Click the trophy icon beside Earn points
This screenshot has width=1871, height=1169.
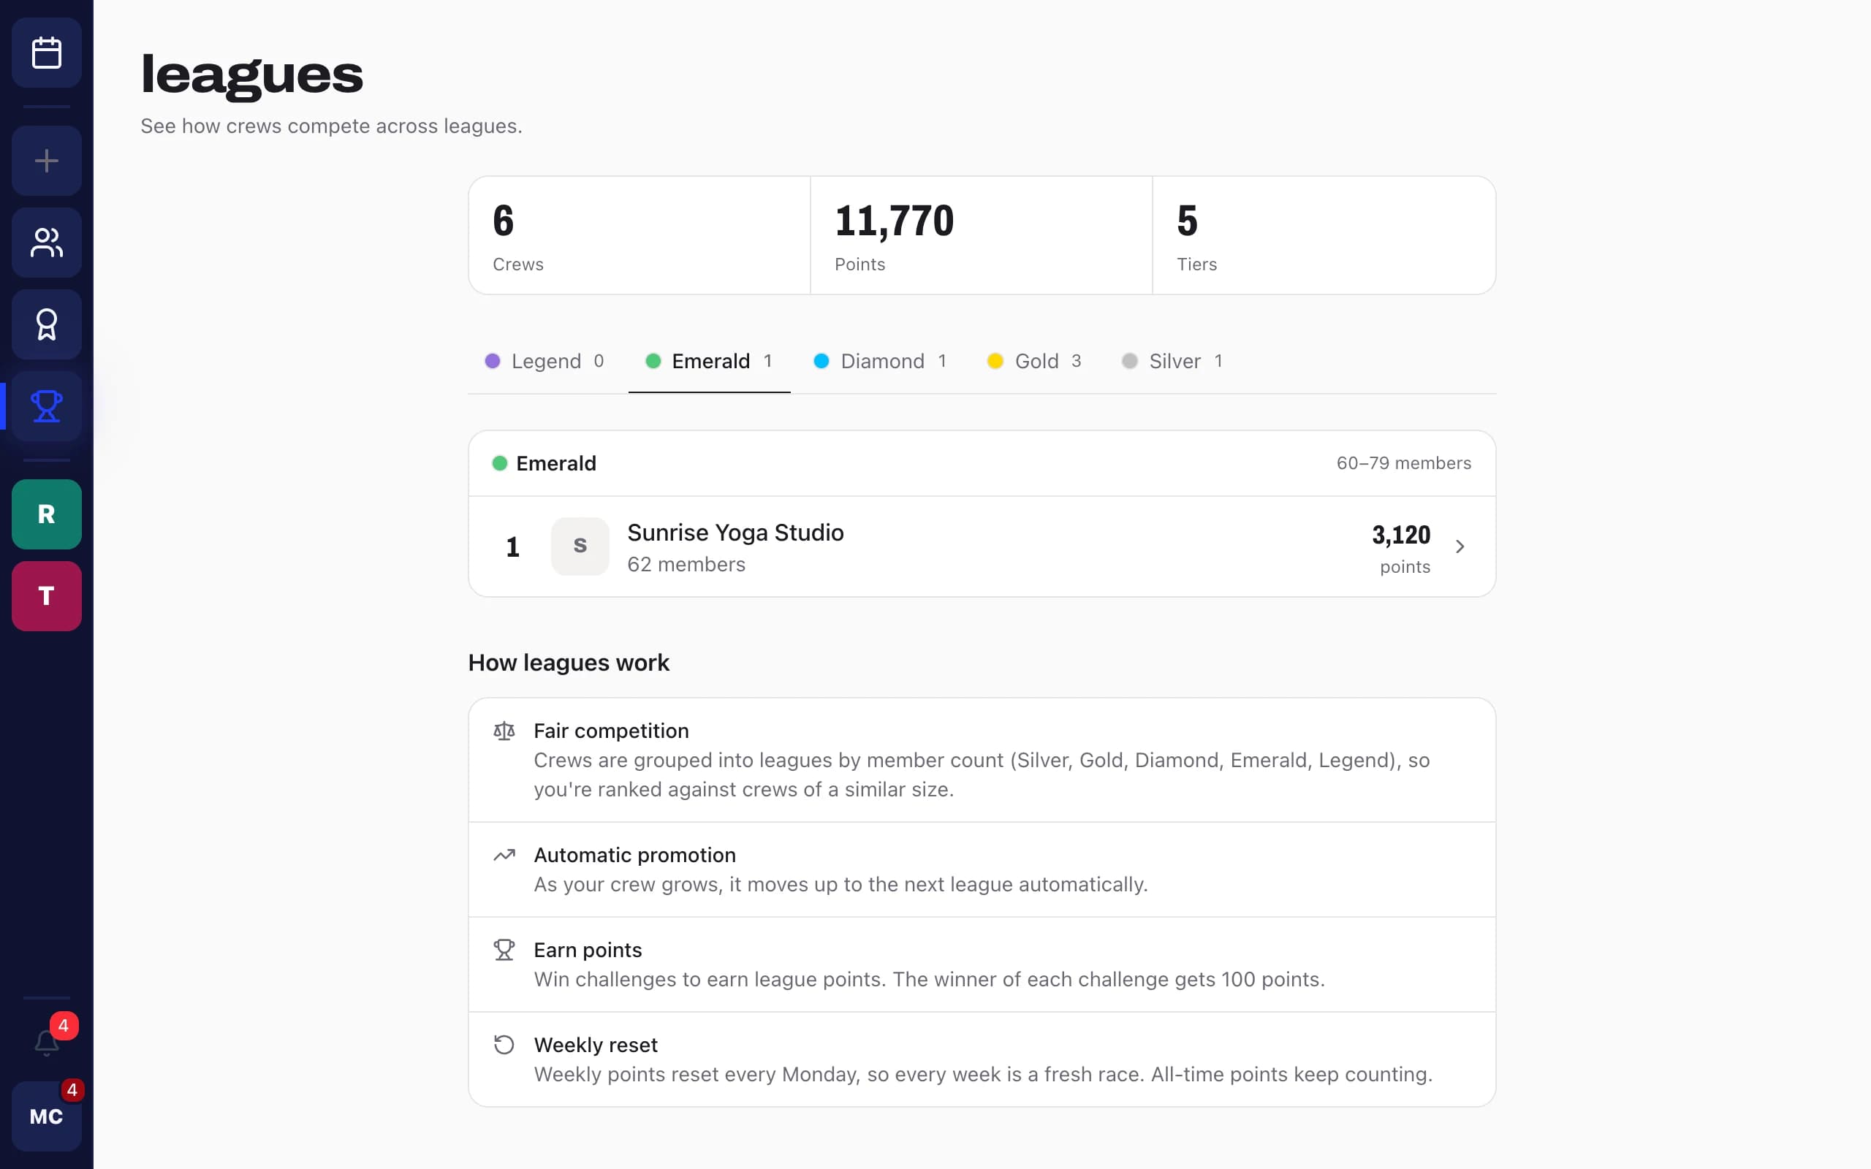coord(504,951)
